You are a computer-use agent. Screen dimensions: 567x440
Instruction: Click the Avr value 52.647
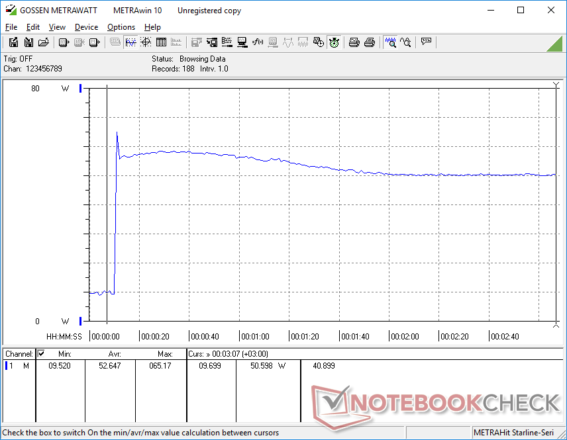click(x=109, y=366)
